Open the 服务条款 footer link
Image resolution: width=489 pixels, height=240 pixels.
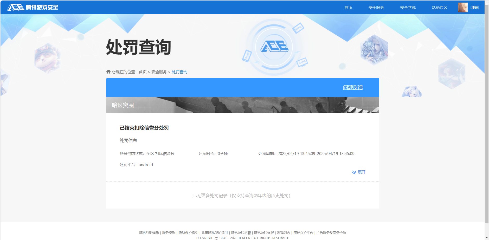pos(168,233)
